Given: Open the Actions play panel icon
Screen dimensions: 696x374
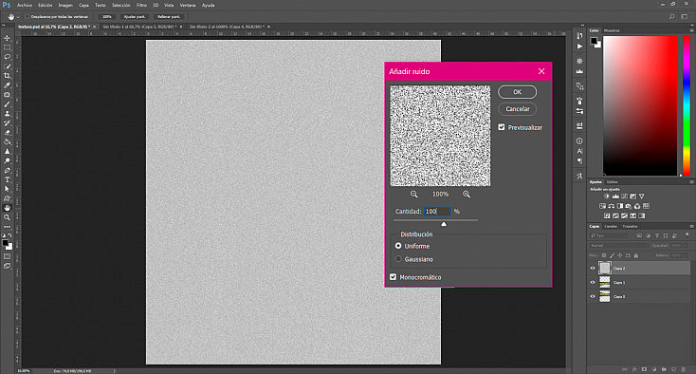Looking at the screenshot, I should click(579, 47).
